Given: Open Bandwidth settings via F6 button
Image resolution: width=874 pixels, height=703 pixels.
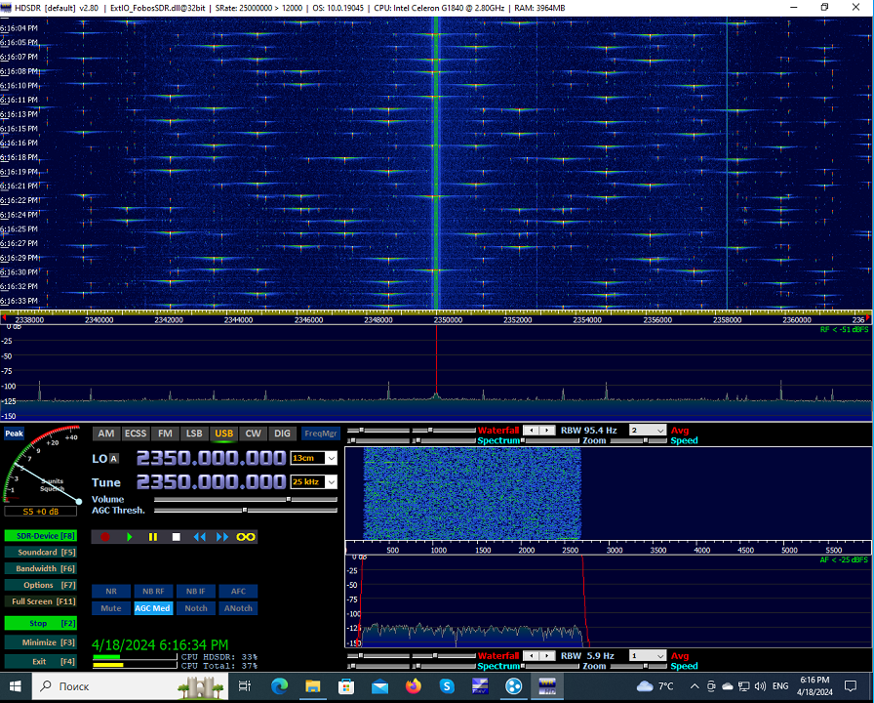Looking at the screenshot, I should 40,568.
